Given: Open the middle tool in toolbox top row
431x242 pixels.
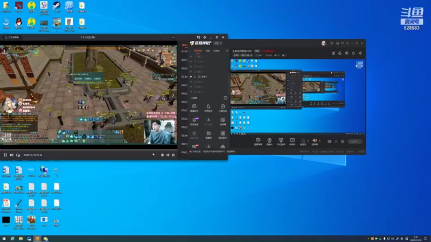Looking at the screenshot, I should coord(208,108).
